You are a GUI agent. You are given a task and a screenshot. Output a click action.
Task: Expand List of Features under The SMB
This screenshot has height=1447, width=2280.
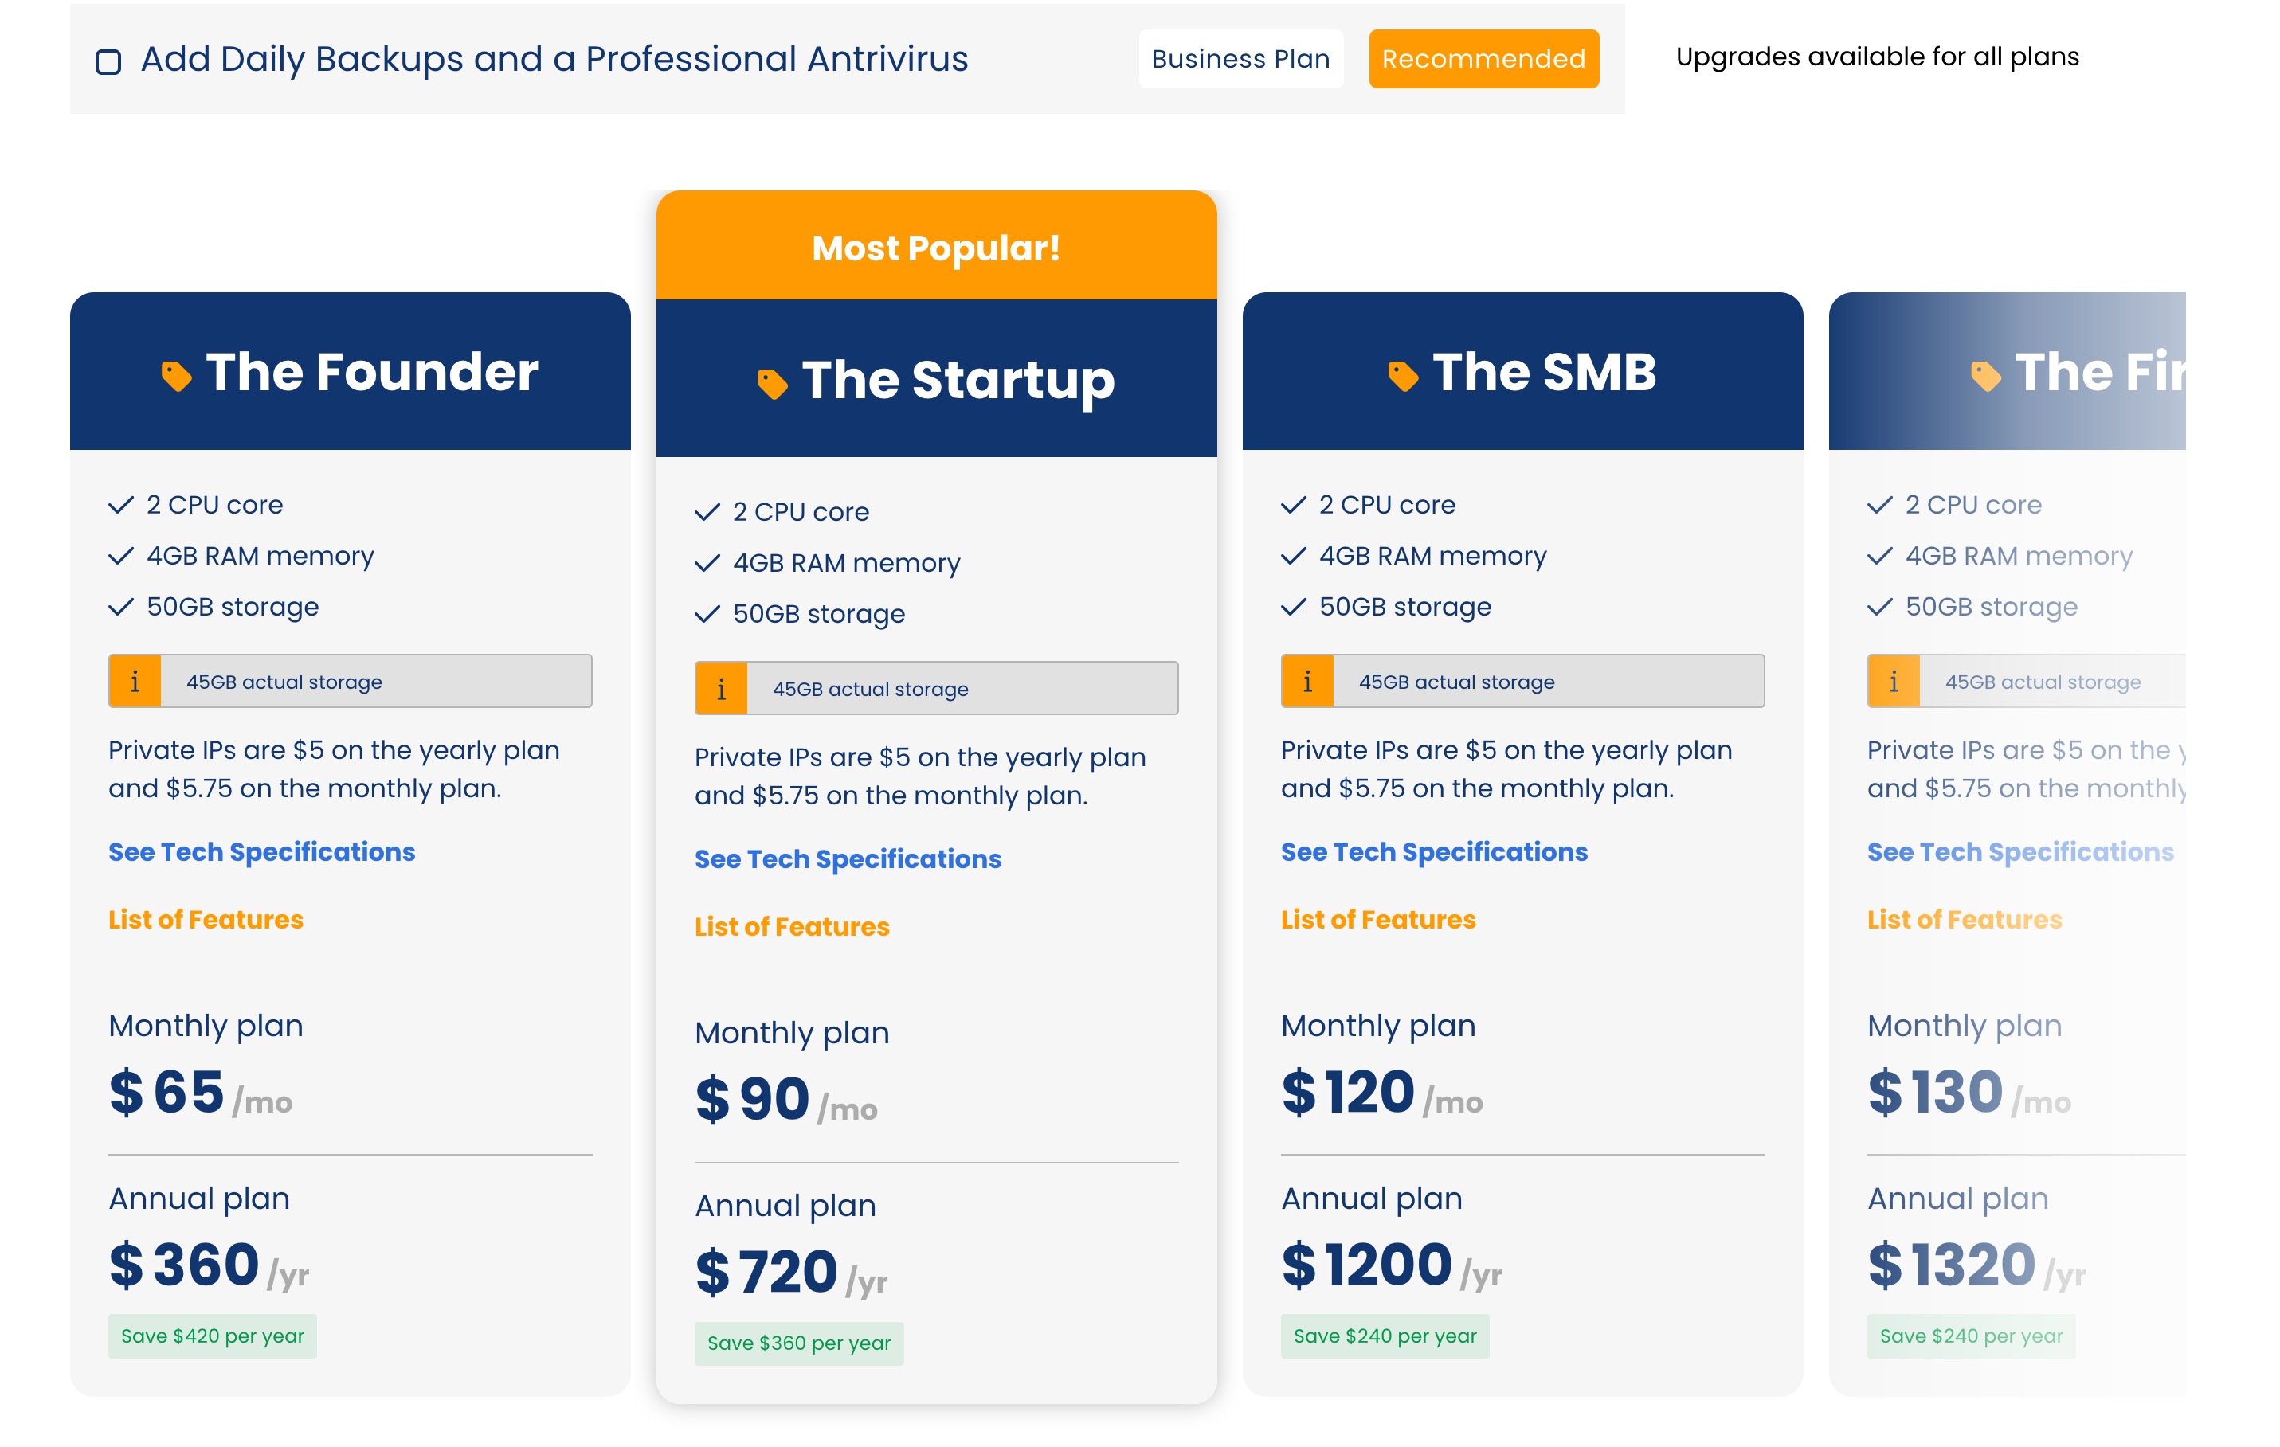[1377, 920]
